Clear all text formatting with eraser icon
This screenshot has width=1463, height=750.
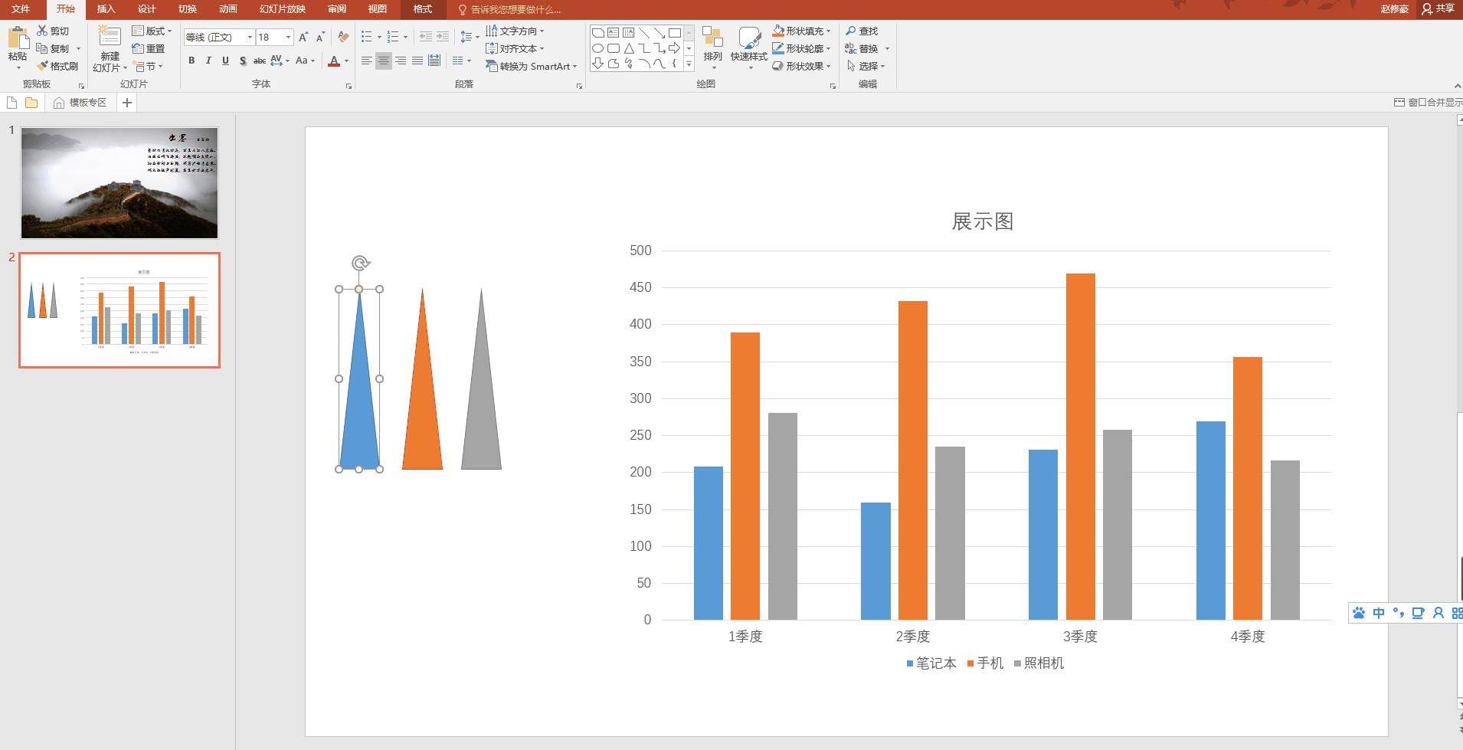[x=343, y=37]
